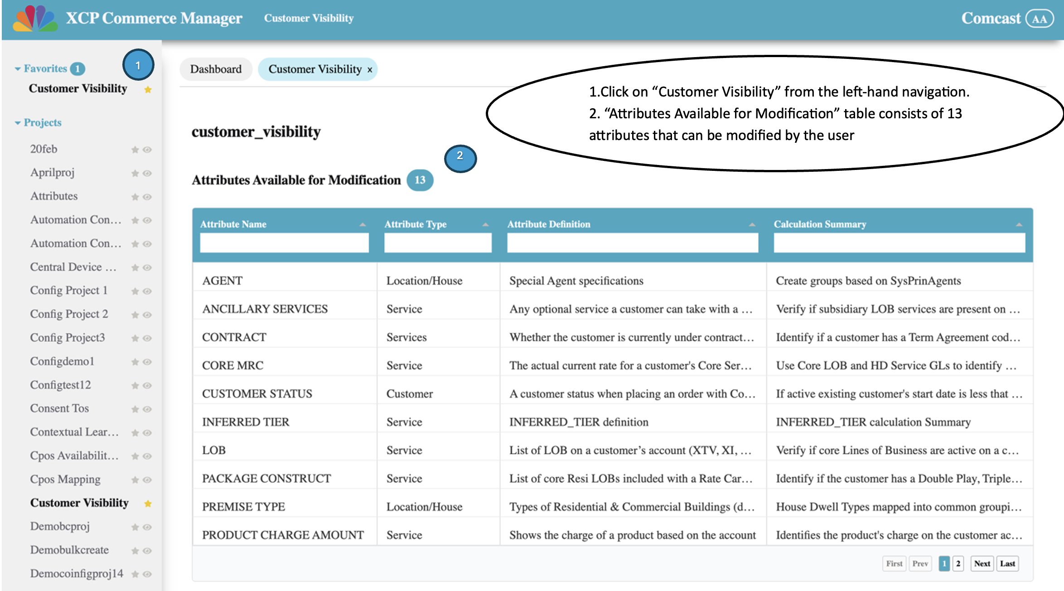Go to the Next page

pos(982,563)
